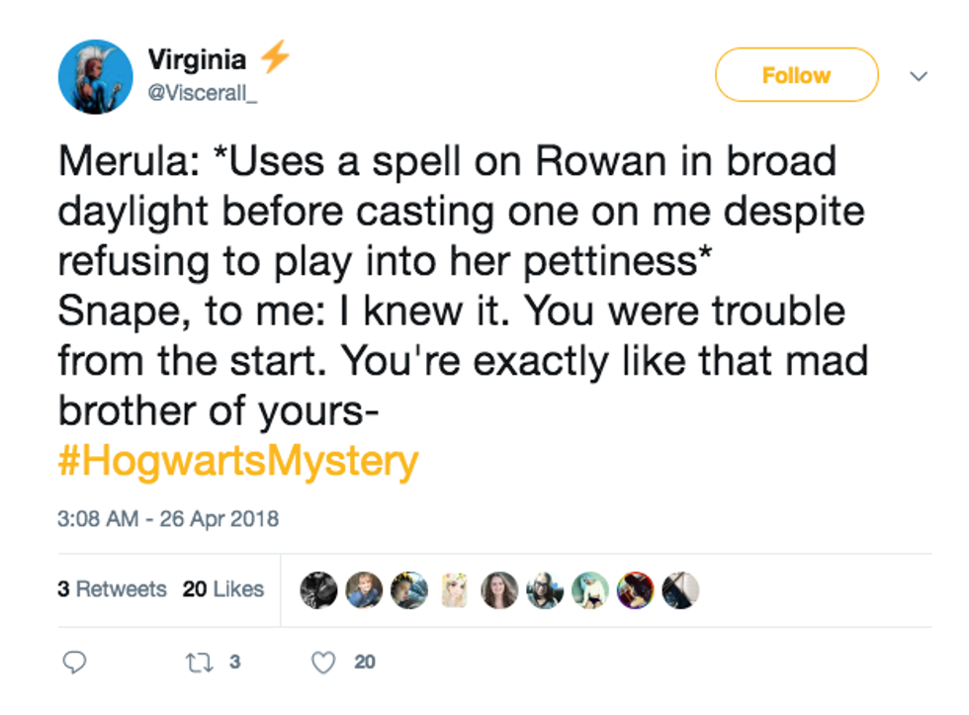The image size is (969, 715).
Task: Click the last liker avatar in the row
Action: [680, 589]
